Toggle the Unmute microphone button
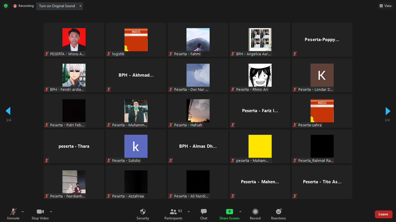Image resolution: width=396 pixels, height=222 pixels. point(13,214)
